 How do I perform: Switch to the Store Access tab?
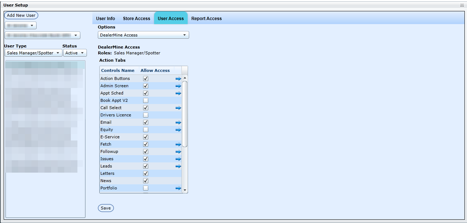click(136, 18)
